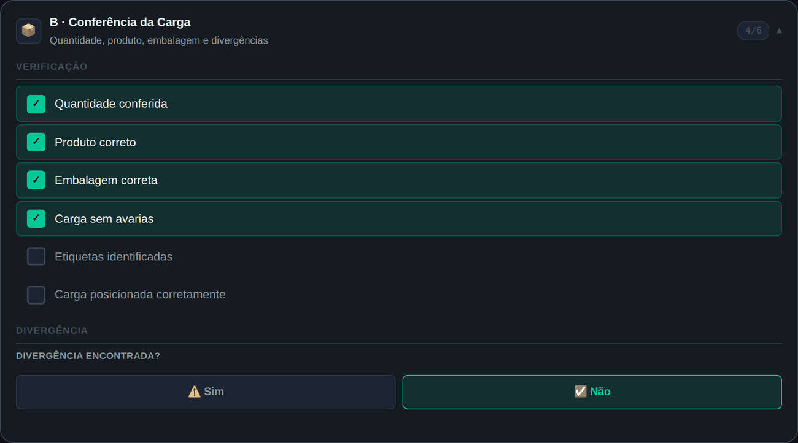Screen dimensions: 798x443
Task: Uncheck the Embalagem correta checkbox
Action: point(36,180)
